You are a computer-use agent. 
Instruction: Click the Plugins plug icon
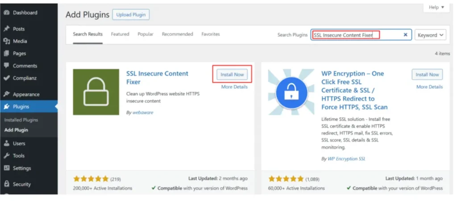click(6, 107)
